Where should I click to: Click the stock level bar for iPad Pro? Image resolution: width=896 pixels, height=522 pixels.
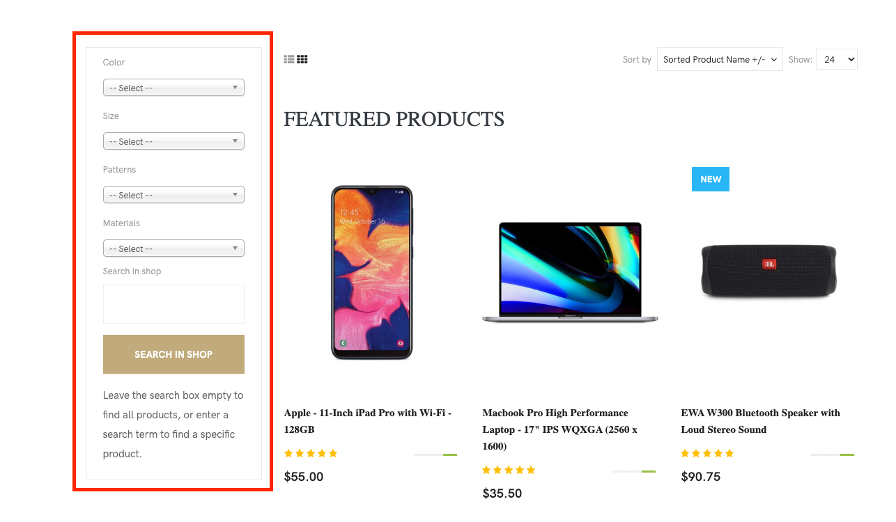pos(435,454)
